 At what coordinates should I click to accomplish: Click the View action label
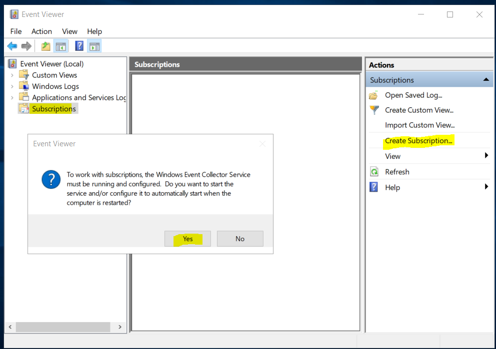pos(392,156)
